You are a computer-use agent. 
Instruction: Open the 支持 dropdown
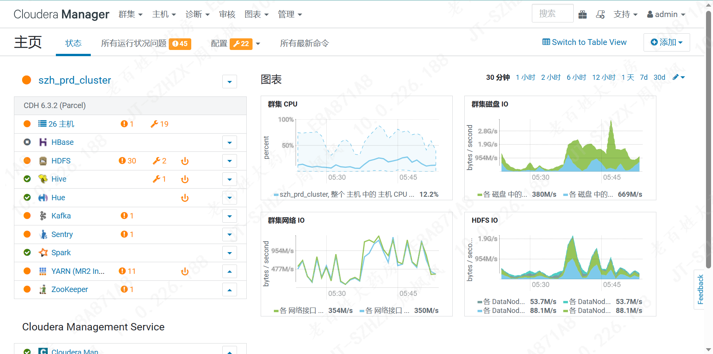tap(625, 14)
